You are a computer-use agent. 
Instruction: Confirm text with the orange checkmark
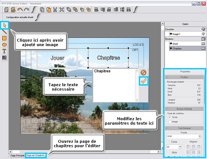[x=144, y=81]
